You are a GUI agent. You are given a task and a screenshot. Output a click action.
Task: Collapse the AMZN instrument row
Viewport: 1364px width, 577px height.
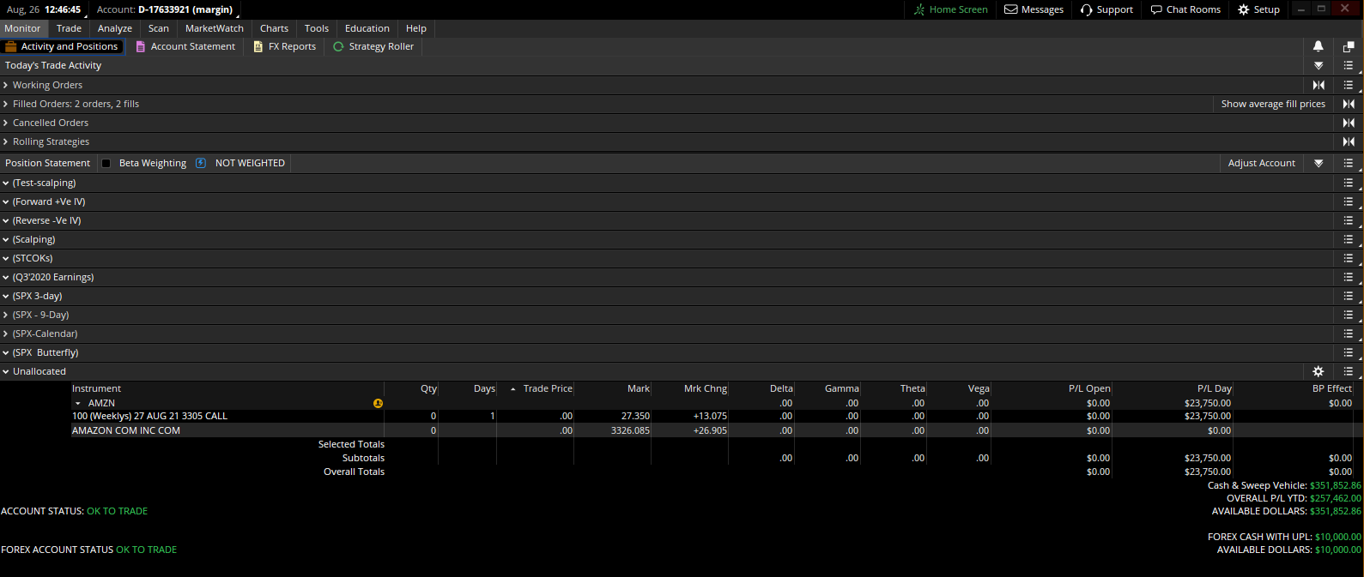point(78,403)
